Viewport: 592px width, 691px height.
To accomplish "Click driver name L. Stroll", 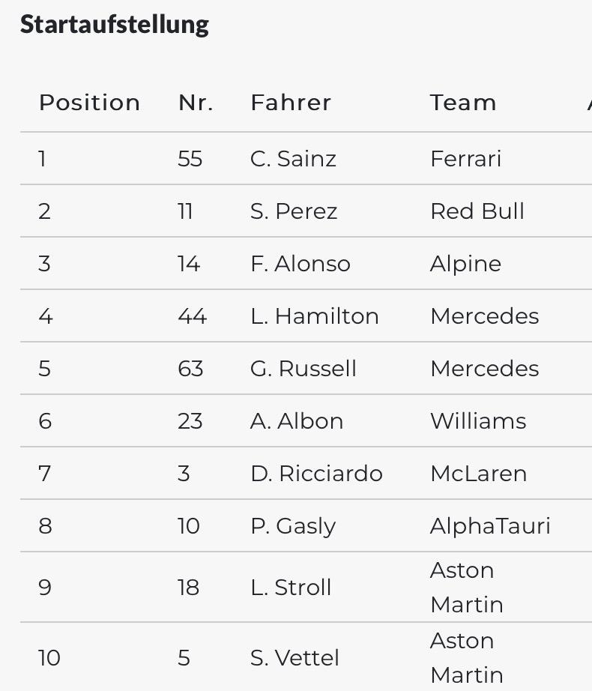I will coord(291,588).
